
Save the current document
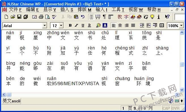point(19,17)
